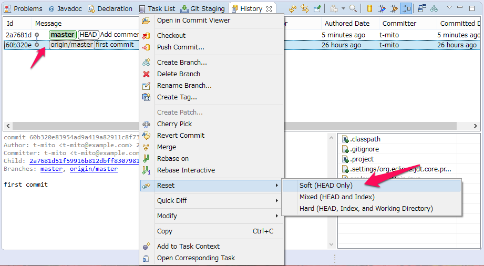
Task: Click the magnifier Find icon in toolbar
Action: pyautogui.click(x=353, y=8)
